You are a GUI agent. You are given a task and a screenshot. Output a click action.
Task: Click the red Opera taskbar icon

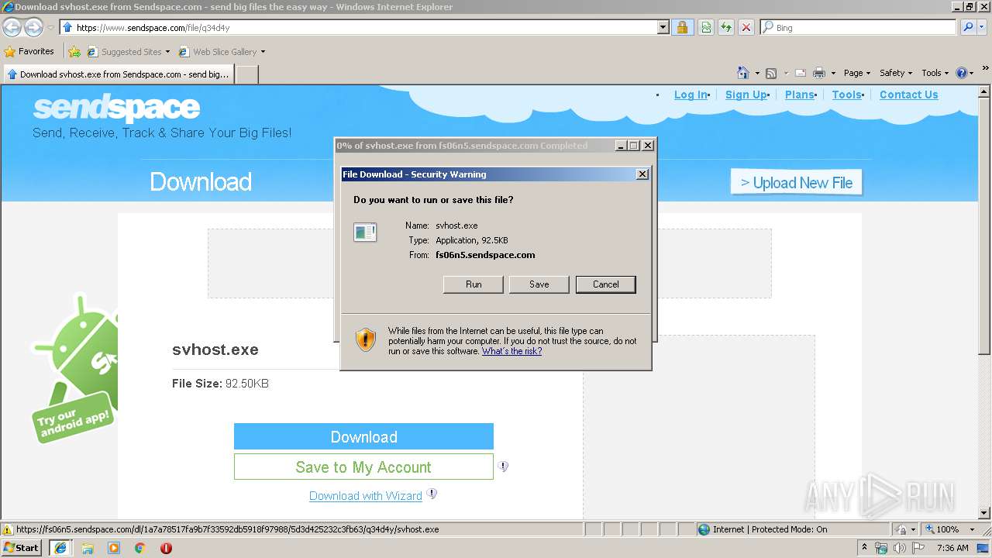166,548
